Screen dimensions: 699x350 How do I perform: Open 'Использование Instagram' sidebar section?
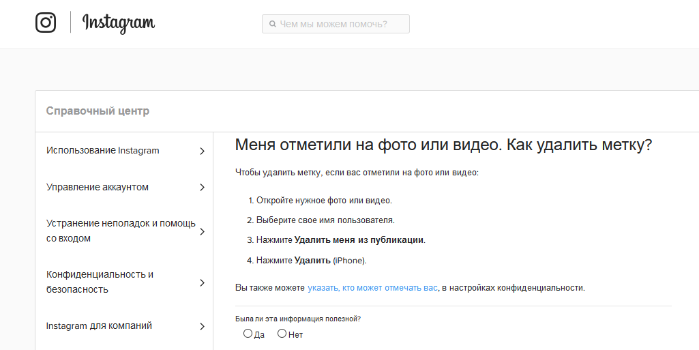pos(103,151)
